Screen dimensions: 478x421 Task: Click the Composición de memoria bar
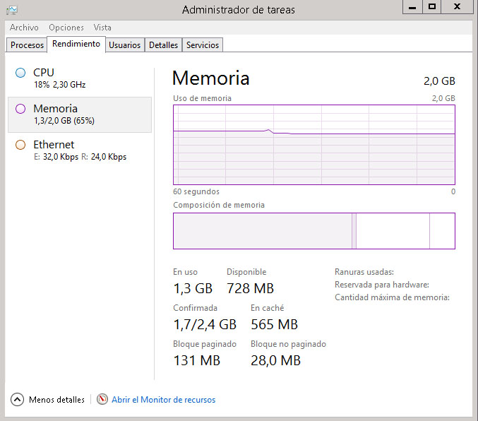click(314, 231)
